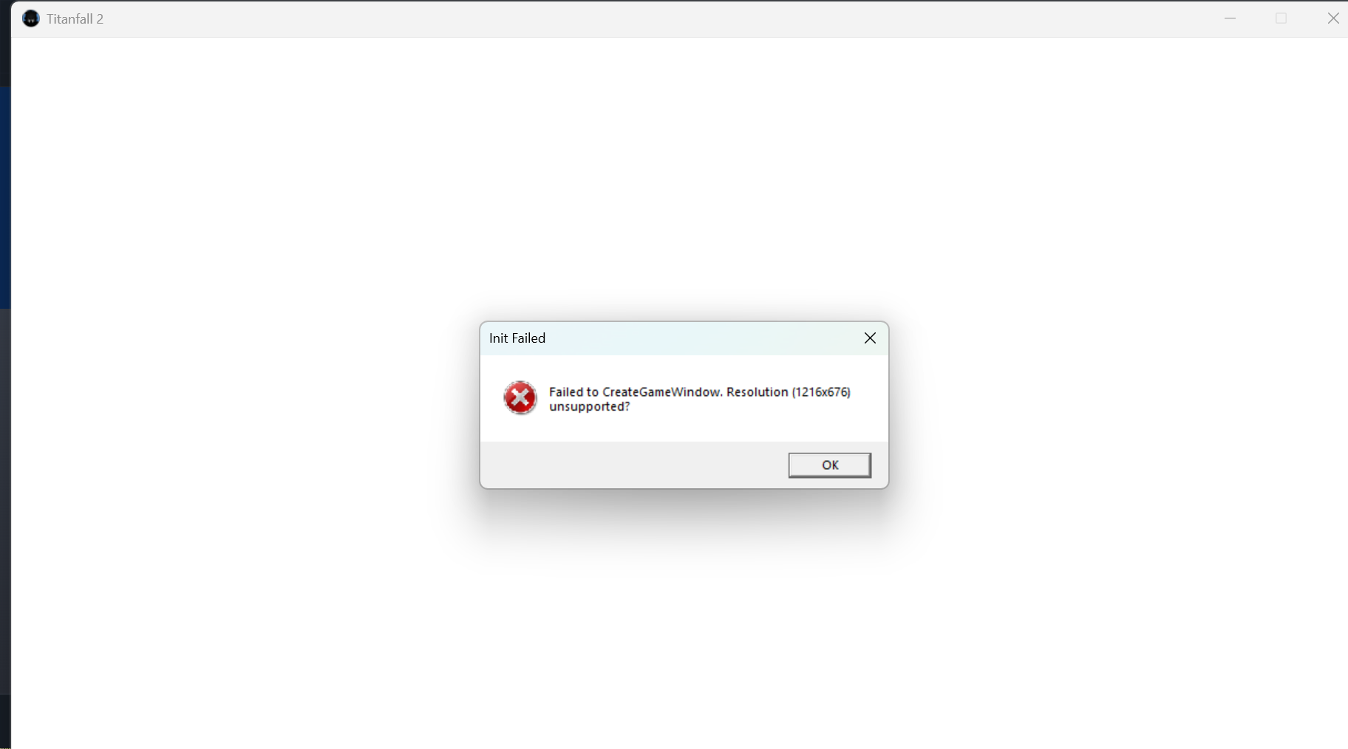
Task: Click the red error cross icon
Action: coord(520,398)
